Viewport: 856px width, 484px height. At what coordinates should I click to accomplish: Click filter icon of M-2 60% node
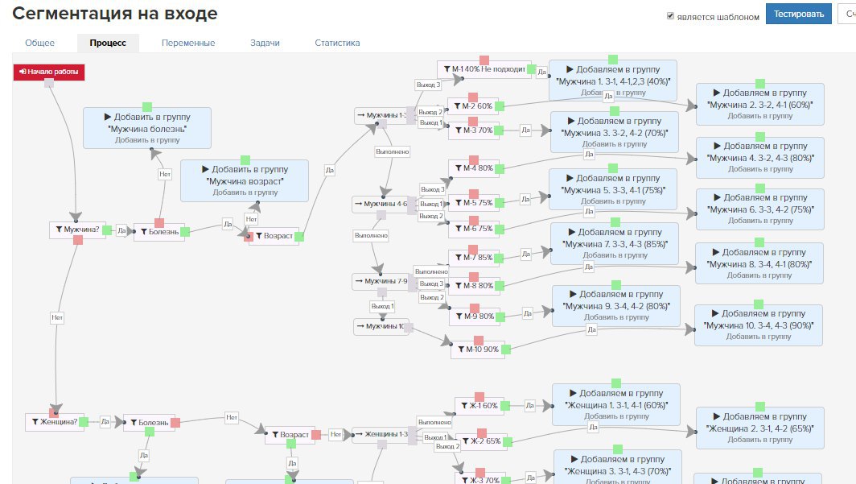[x=458, y=106]
